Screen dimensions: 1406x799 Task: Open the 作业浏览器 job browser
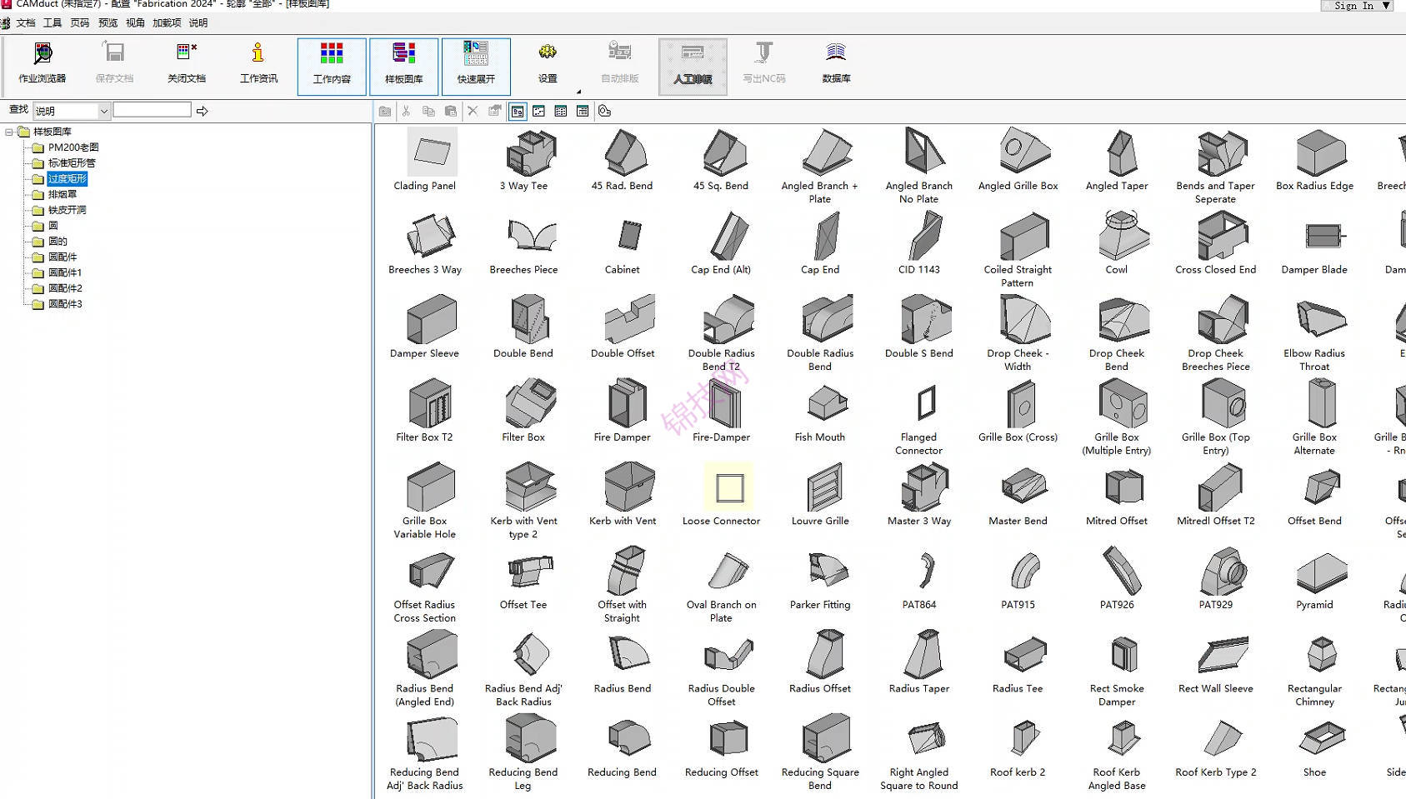click(43, 64)
